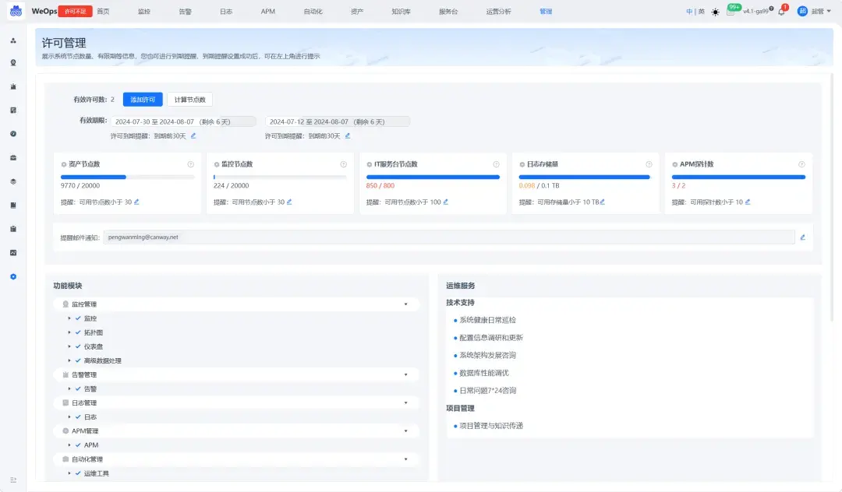Open 资产 in top navigation

coord(357,11)
